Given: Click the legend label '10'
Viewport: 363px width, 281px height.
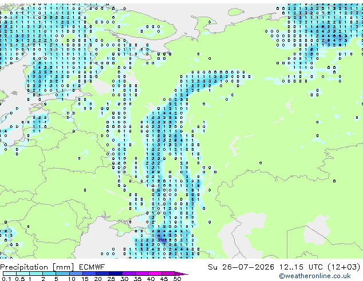Looking at the screenshot, I should pos(72,279).
